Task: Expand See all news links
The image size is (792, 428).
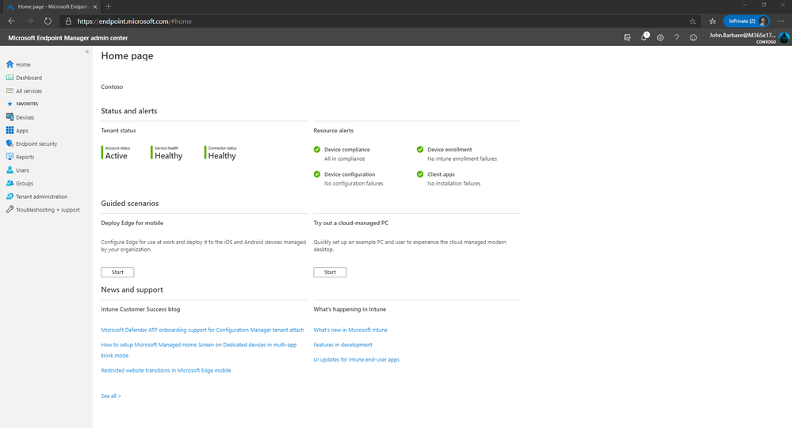Action: 111,396
